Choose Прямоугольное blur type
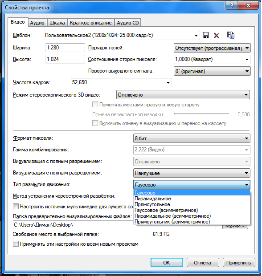This screenshot has width=262, height=276. pos(192,204)
